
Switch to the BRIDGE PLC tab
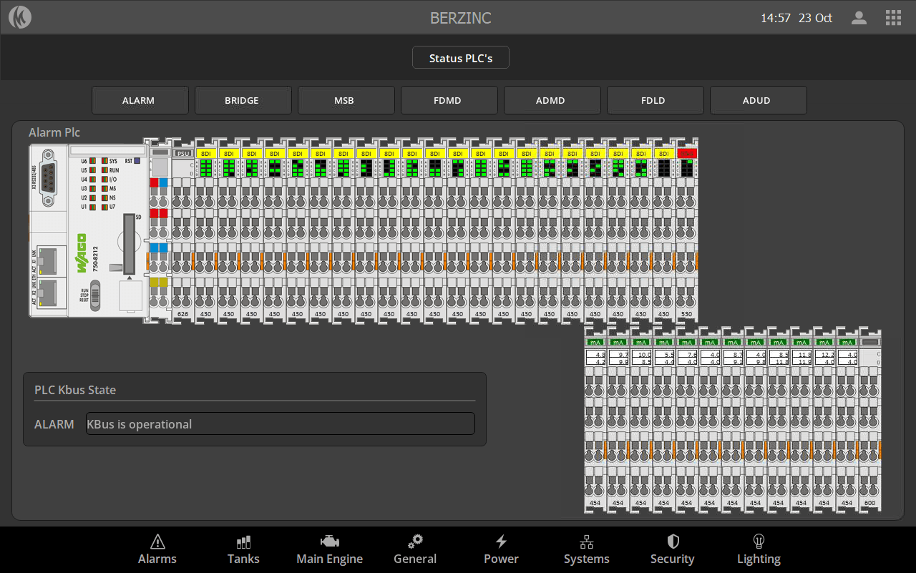[242, 100]
